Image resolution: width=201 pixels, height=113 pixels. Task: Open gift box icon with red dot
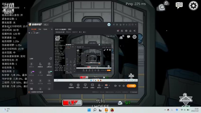pyautogui.click(x=118, y=31)
